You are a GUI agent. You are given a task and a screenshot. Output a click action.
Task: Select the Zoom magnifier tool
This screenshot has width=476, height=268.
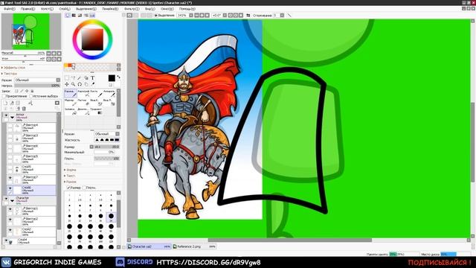(x=73, y=84)
